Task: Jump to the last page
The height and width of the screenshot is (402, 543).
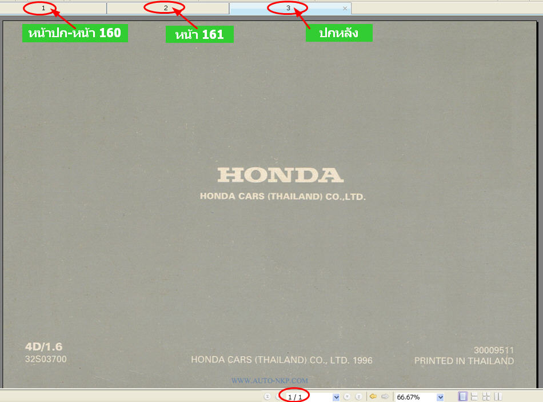Action: 359,396
